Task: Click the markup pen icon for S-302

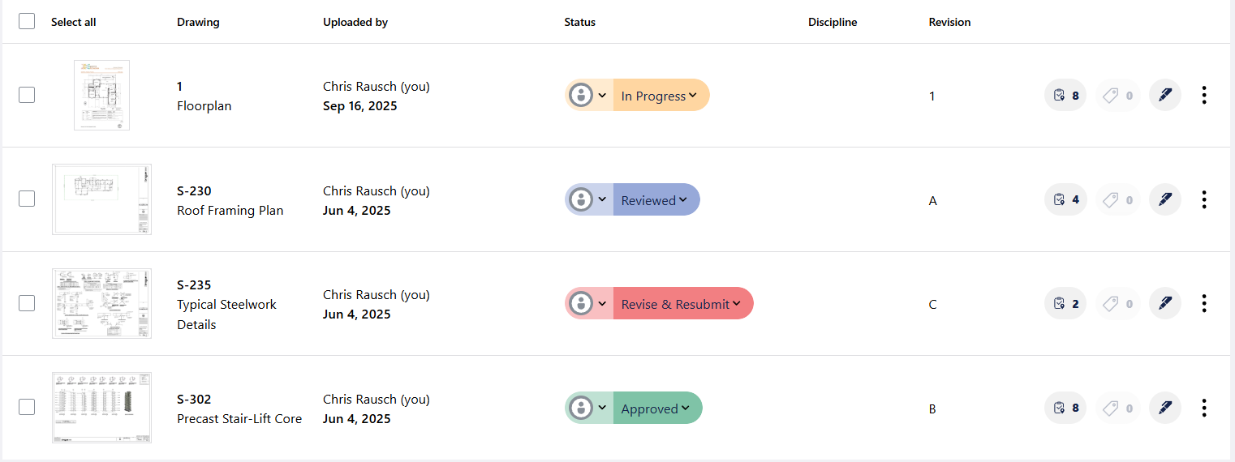Action: (x=1165, y=408)
